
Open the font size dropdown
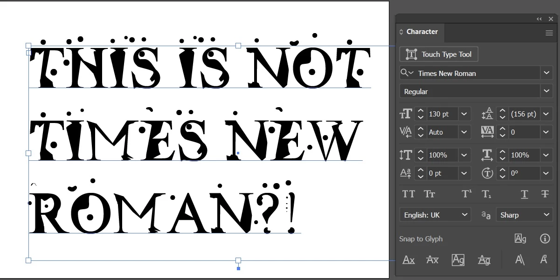tap(464, 114)
